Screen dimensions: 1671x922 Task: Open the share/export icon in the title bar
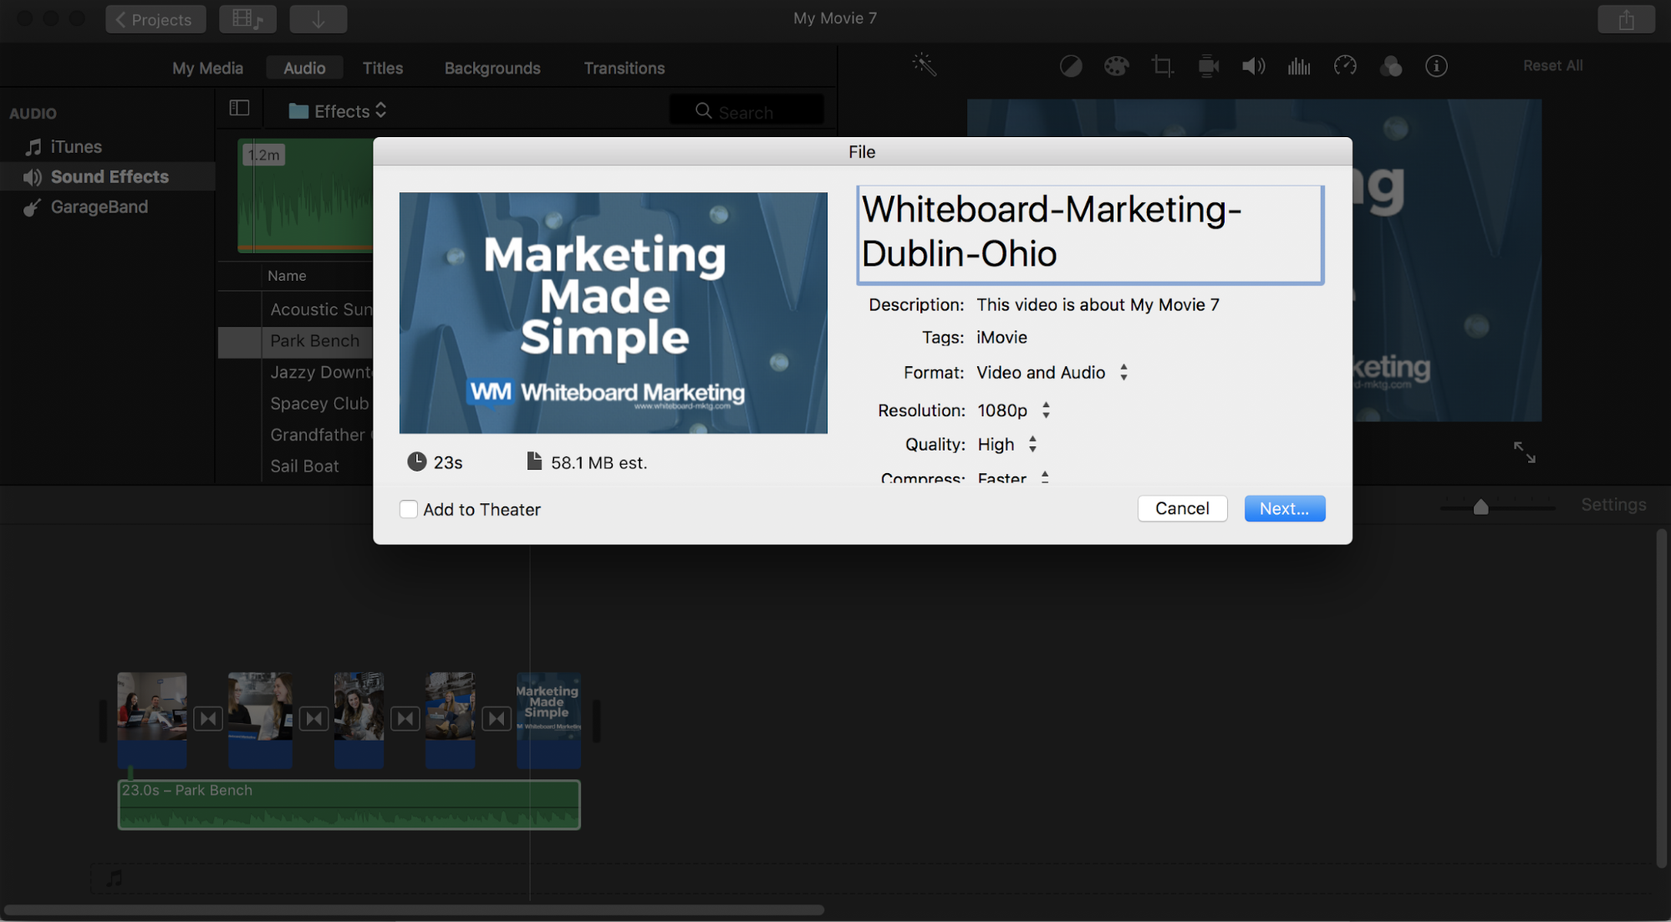pyautogui.click(x=1625, y=19)
